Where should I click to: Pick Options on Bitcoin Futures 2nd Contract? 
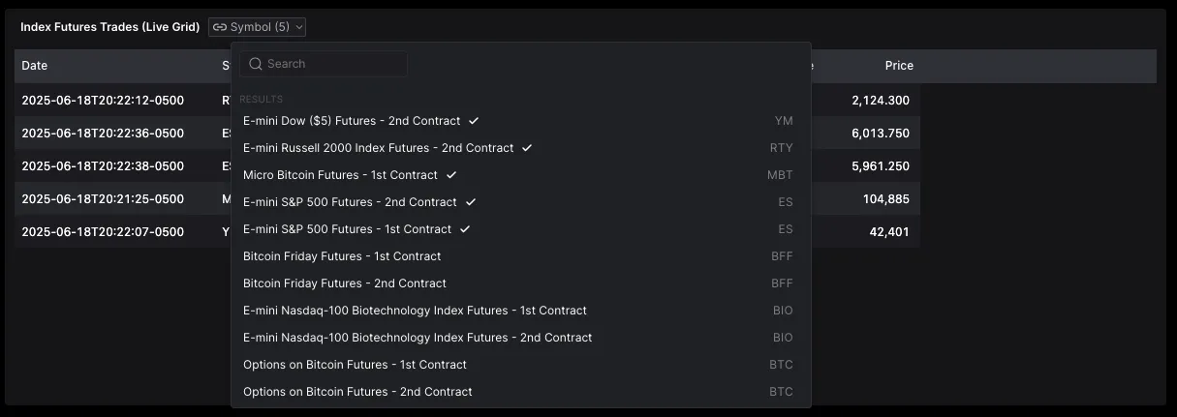(x=357, y=392)
